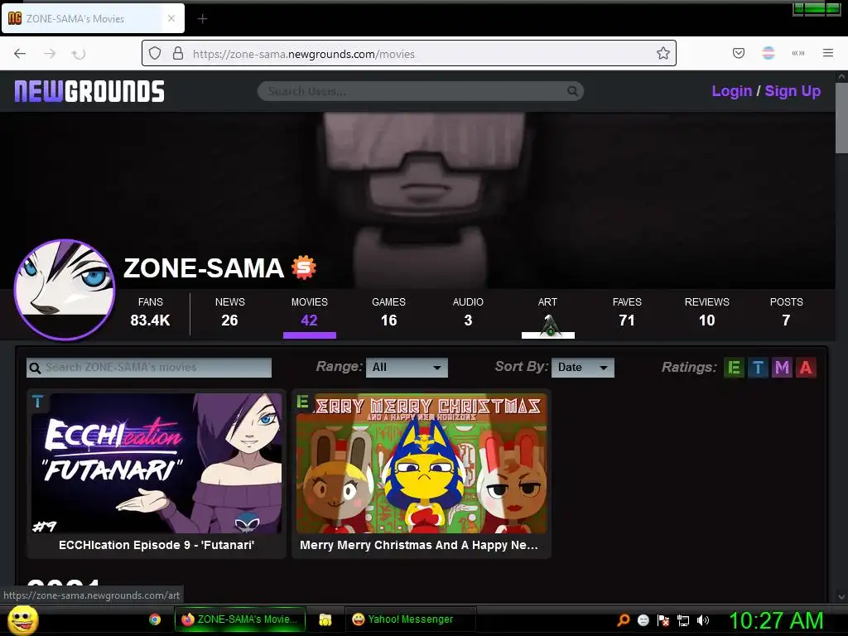Open the ECCHIcation Futanari thumbnail
The width and height of the screenshot is (848, 636).
point(157,463)
